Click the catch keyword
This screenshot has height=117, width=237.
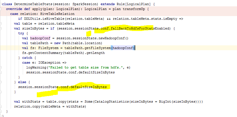click(x=27, y=58)
